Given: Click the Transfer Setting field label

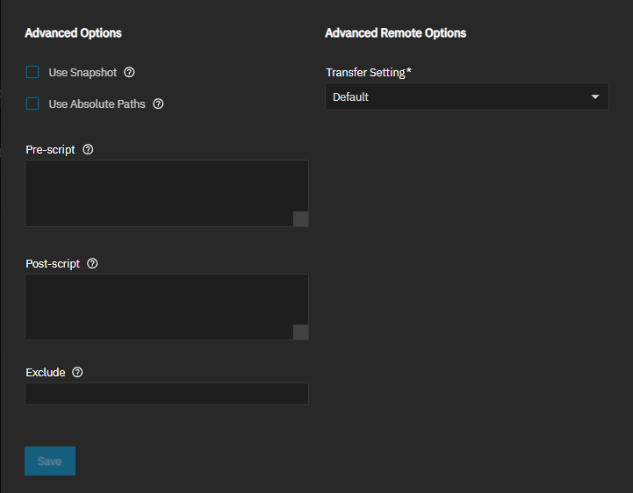Looking at the screenshot, I should 365,72.
